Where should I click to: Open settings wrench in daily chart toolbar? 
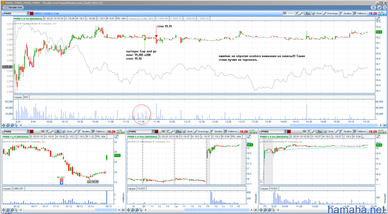point(52,131)
